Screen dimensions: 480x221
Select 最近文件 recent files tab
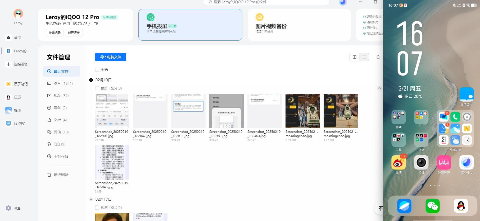pyautogui.click(x=62, y=71)
